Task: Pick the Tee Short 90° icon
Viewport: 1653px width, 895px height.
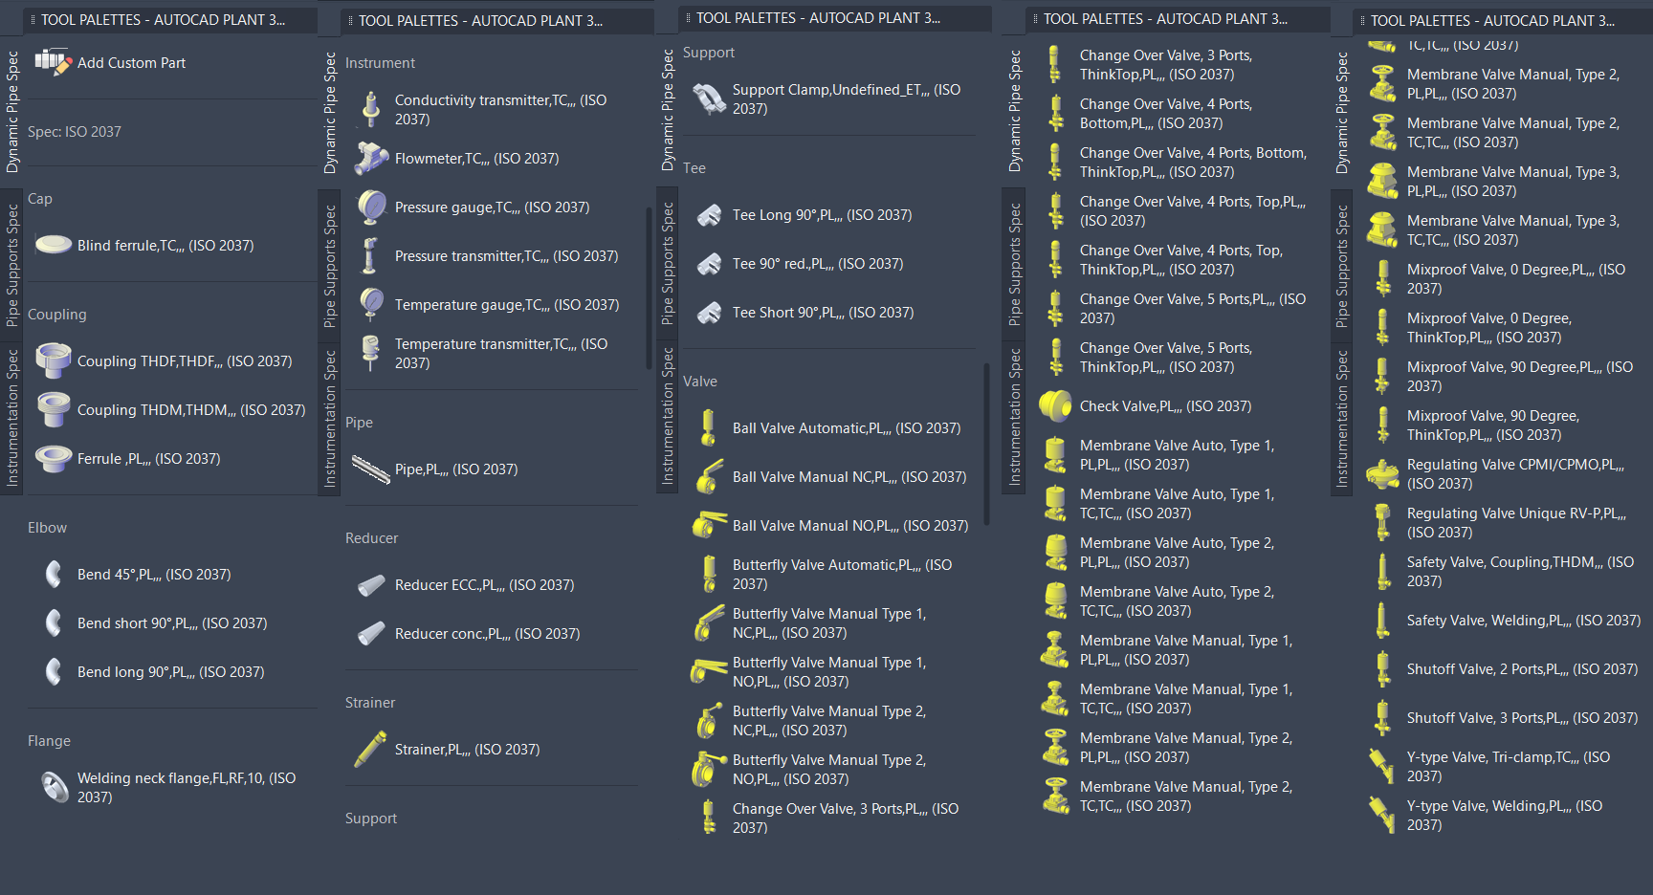Action: coord(709,312)
